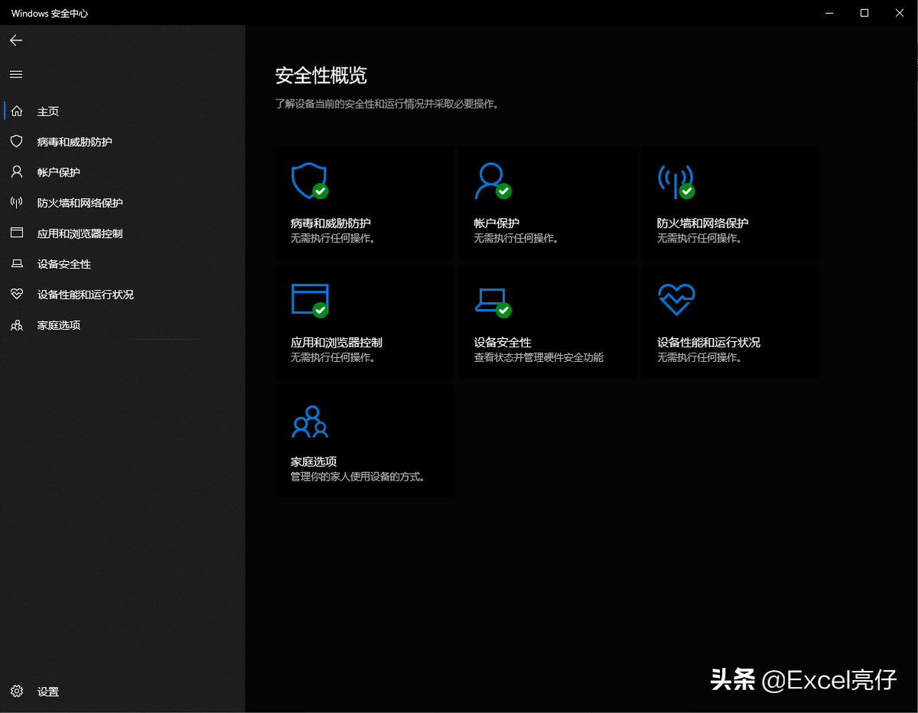This screenshot has height=713, width=918.
Task: Click the 防火墙和网络保护 tile title
Action: 702,223
